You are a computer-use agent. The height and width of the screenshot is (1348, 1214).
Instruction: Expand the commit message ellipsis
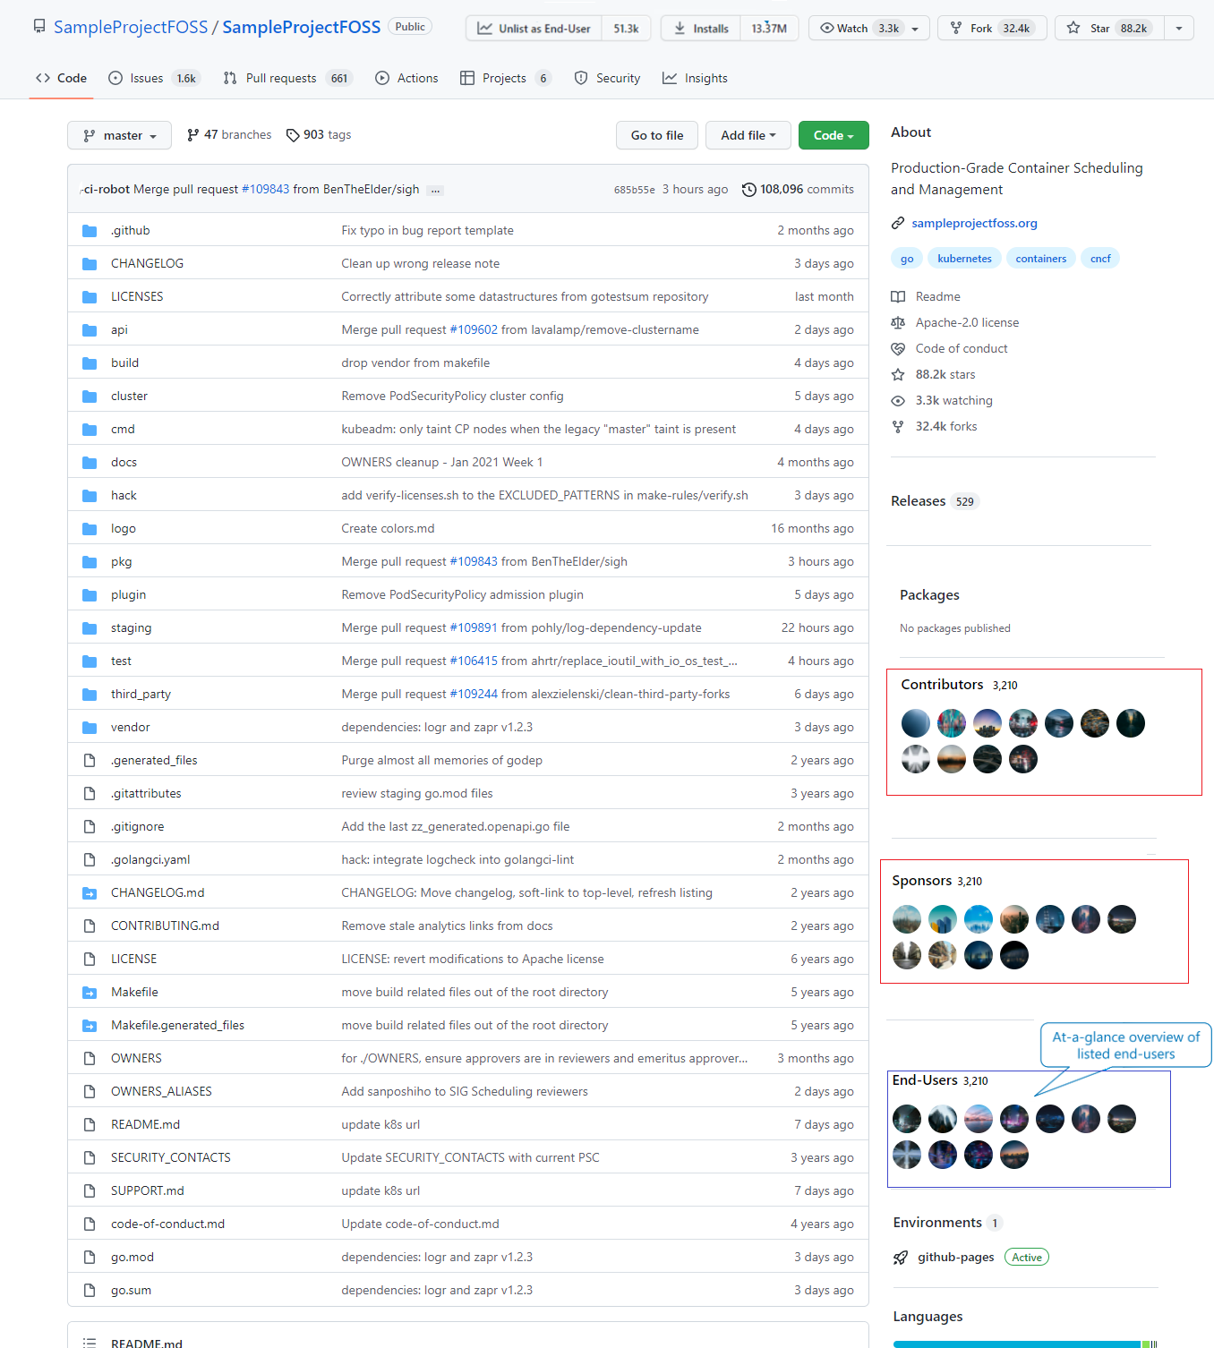(435, 190)
